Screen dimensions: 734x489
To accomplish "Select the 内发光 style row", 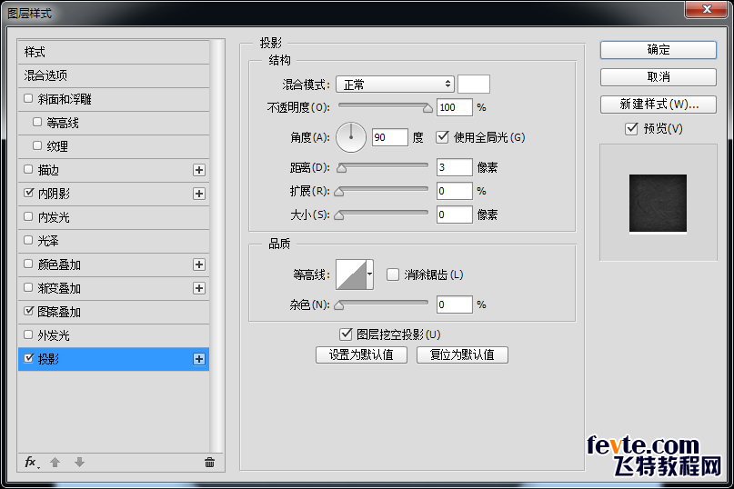I will click(114, 217).
